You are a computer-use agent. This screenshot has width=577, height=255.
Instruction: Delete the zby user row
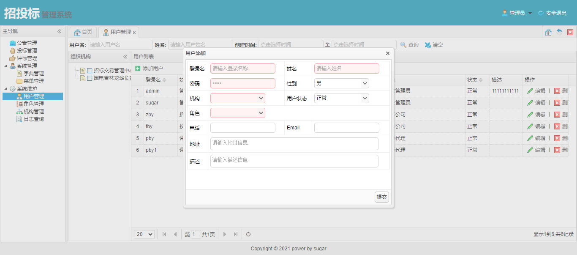[x=561, y=115]
